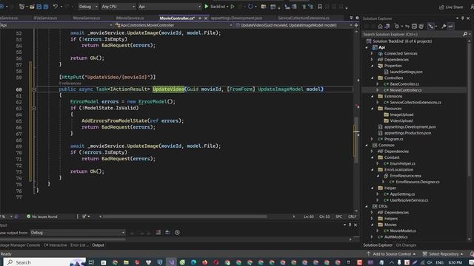
Task: Click the Windows taskbar Search box
Action: click(x=45, y=262)
